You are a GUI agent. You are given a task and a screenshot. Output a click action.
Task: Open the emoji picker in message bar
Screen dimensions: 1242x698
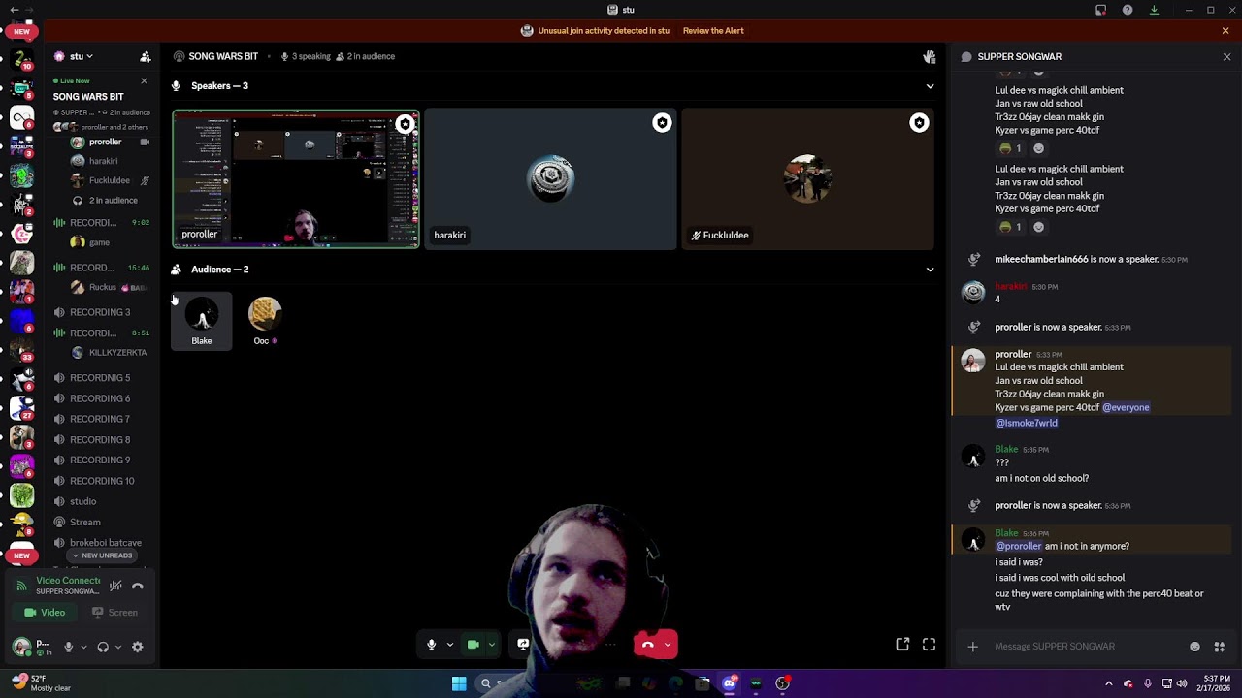coord(1194,647)
